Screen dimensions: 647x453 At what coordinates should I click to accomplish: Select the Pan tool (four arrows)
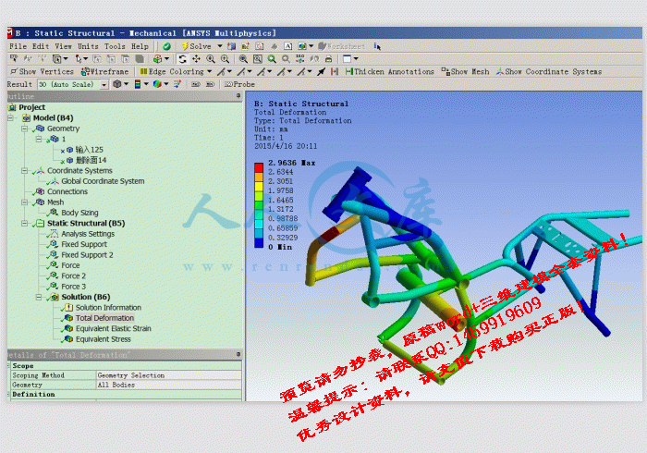(x=196, y=59)
